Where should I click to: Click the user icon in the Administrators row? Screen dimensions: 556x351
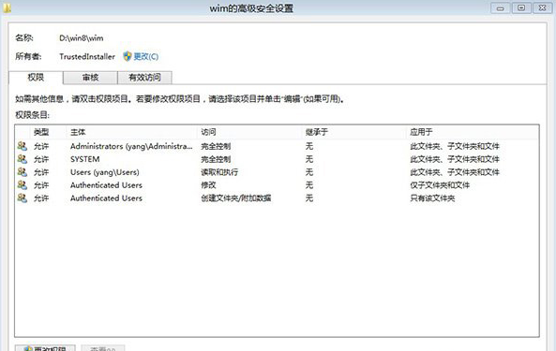click(x=23, y=146)
